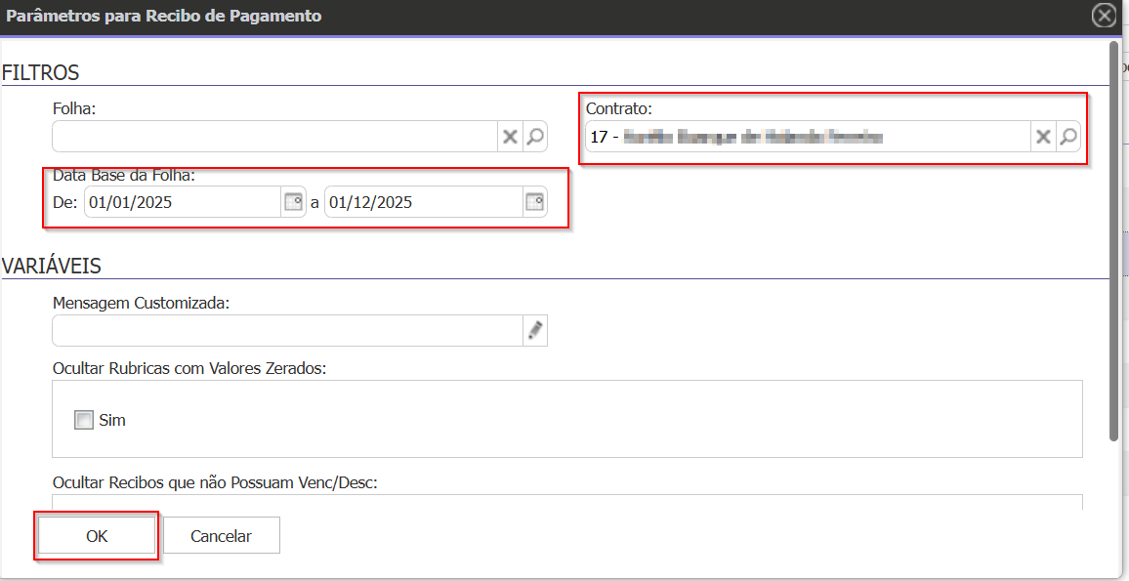Focus the Folha text field
Viewport: 1129px width, 581px height.
[x=273, y=137]
